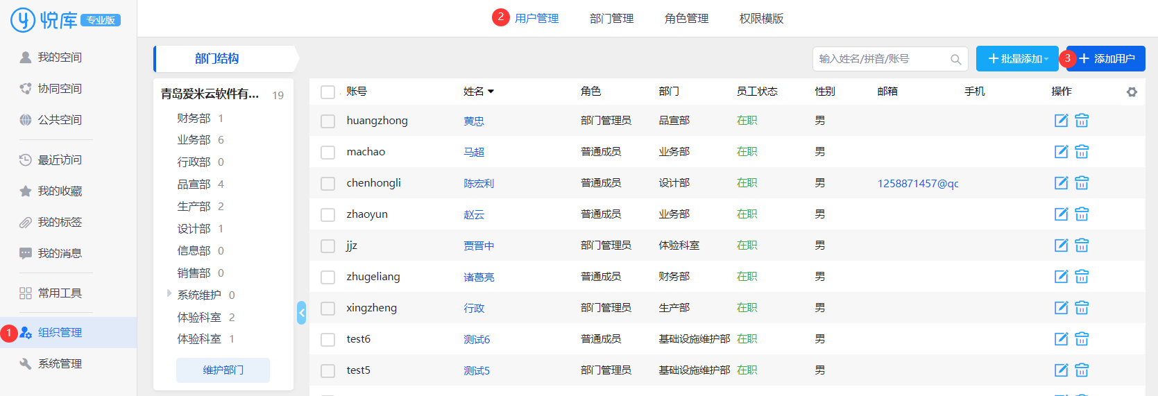Focus the name/pinyin/account search field
Image resolution: width=1158 pixels, height=396 pixels.
pyautogui.click(x=881, y=60)
